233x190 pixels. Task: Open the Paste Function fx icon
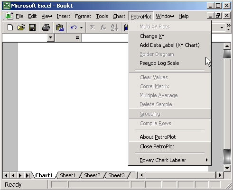tap(103, 27)
